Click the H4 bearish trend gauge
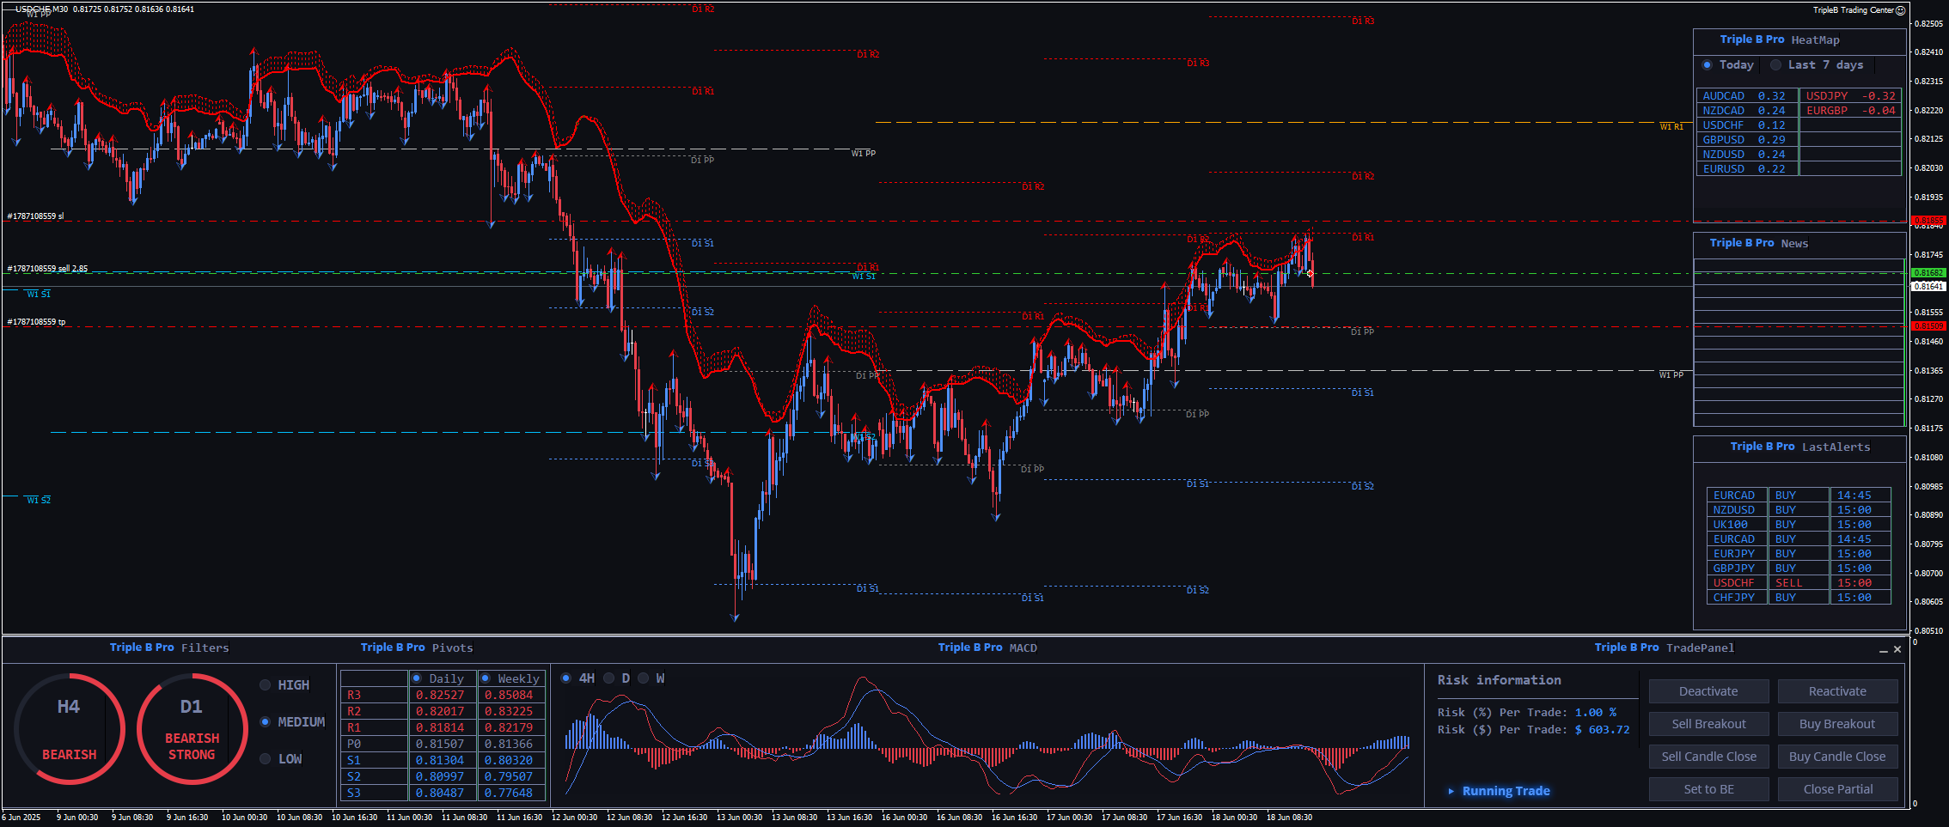 69,728
